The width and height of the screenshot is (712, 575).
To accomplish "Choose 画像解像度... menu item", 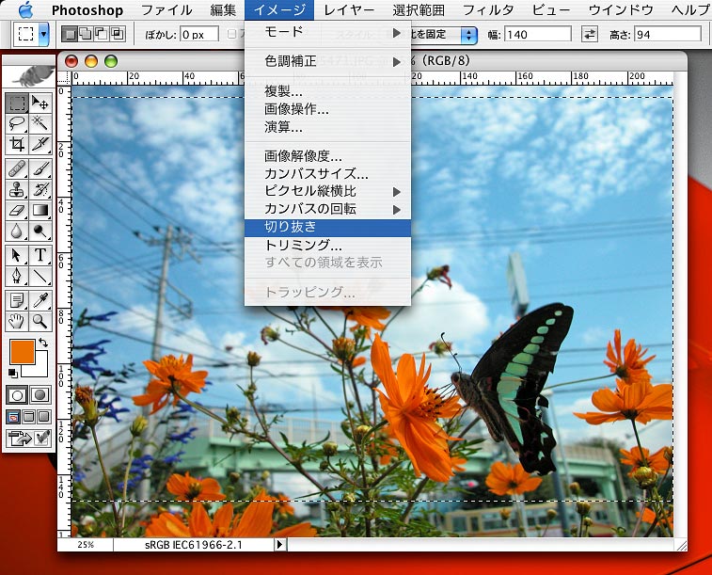I will click(x=328, y=156).
